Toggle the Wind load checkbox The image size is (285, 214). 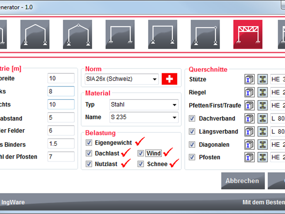(141, 153)
